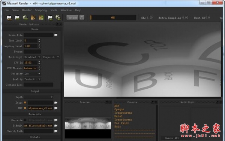225x141 pixels.
Task: Click the sixth toolbar folder icon with MXI tag
Action: point(50,18)
